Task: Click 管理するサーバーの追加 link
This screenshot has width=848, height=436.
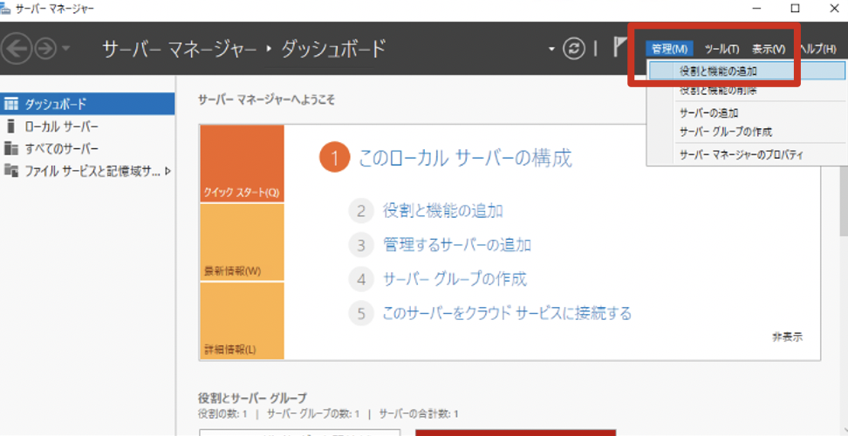Action: 457,245
